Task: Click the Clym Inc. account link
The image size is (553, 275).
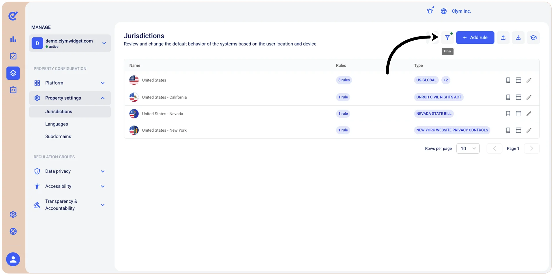Action: point(461,11)
